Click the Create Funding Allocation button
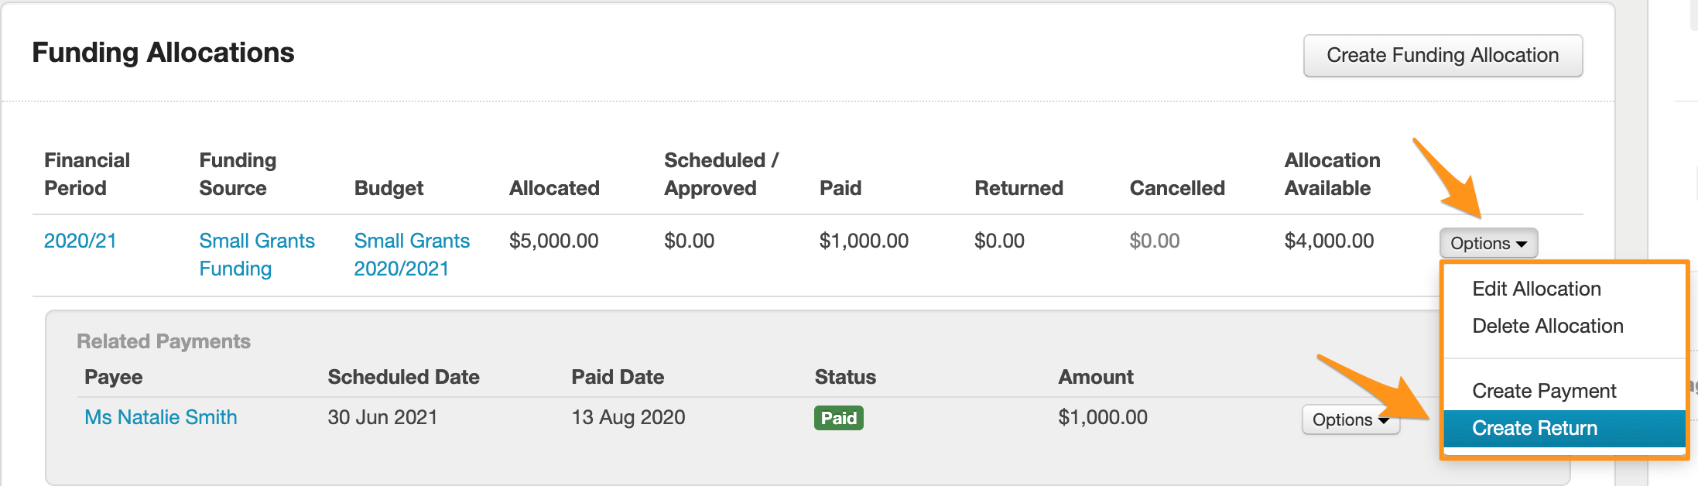1698x486 pixels. (x=1442, y=56)
